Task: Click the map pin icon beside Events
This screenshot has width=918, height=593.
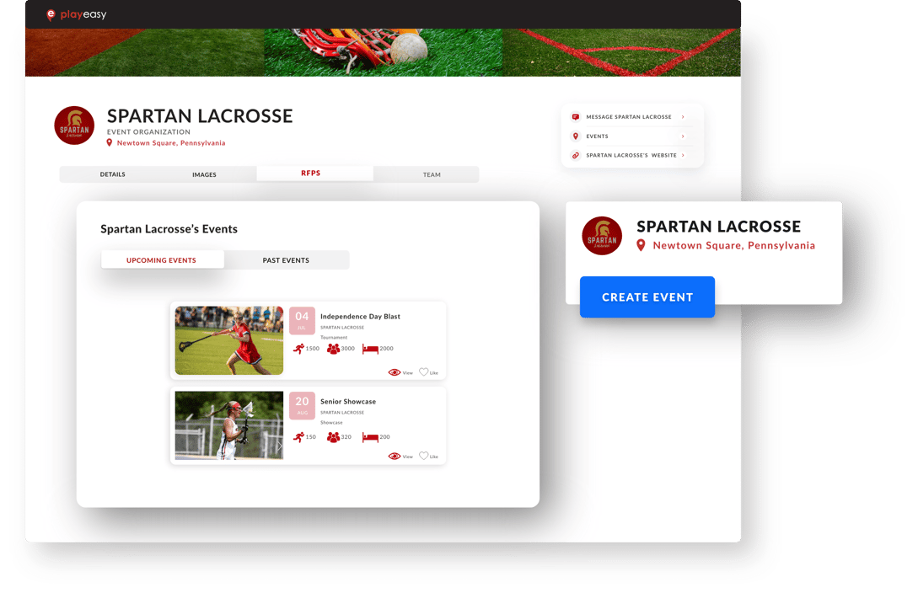Action: (x=576, y=136)
